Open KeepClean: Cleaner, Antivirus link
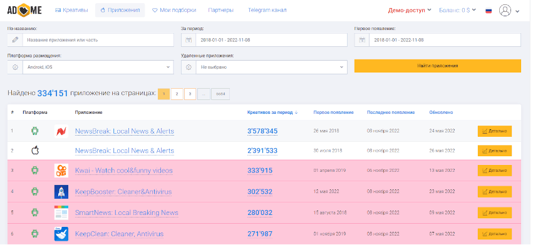Image resolution: width=533 pixels, height=245 pixels. pos(119,234)
